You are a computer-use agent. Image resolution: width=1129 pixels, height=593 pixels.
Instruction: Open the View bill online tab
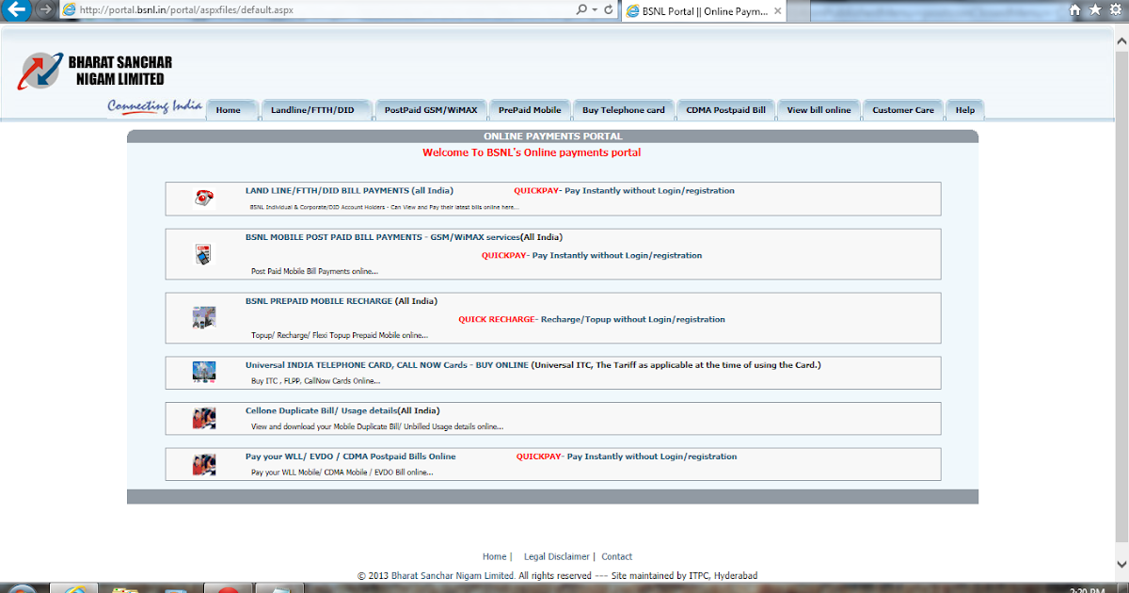819,110
